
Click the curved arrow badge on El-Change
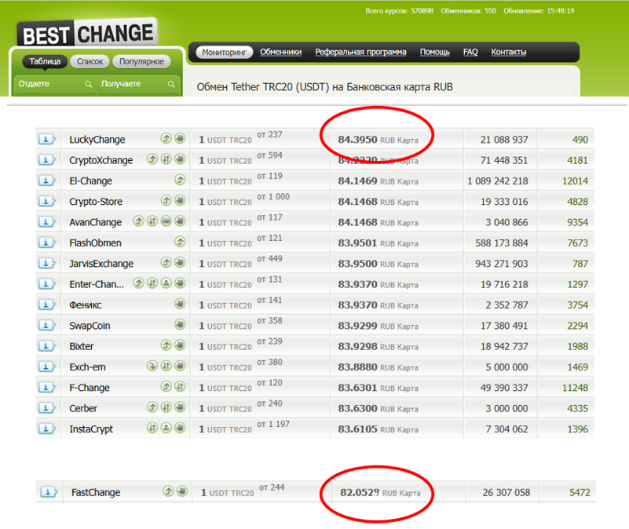click(x=180, y=180)
